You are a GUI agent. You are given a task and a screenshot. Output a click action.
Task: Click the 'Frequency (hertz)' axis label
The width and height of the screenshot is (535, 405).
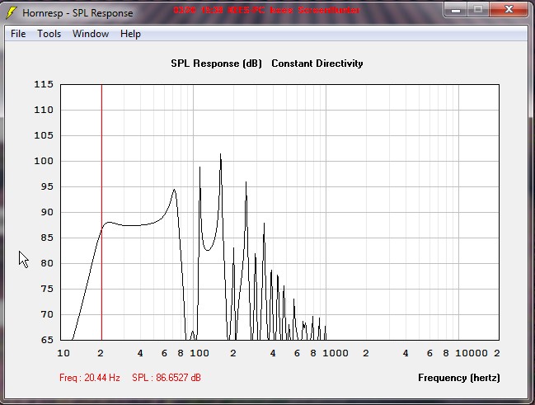pyautogui.click(x=459, y=378)
